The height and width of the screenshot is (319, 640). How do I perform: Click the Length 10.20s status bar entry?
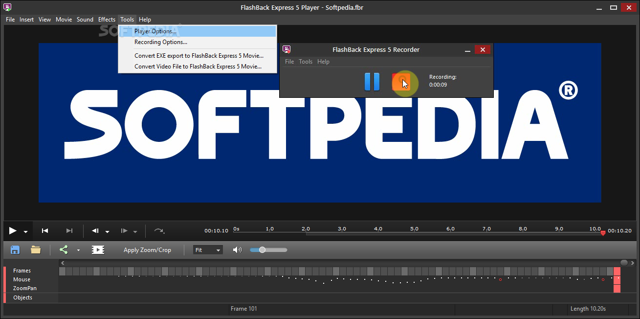(x=588, y=309)
